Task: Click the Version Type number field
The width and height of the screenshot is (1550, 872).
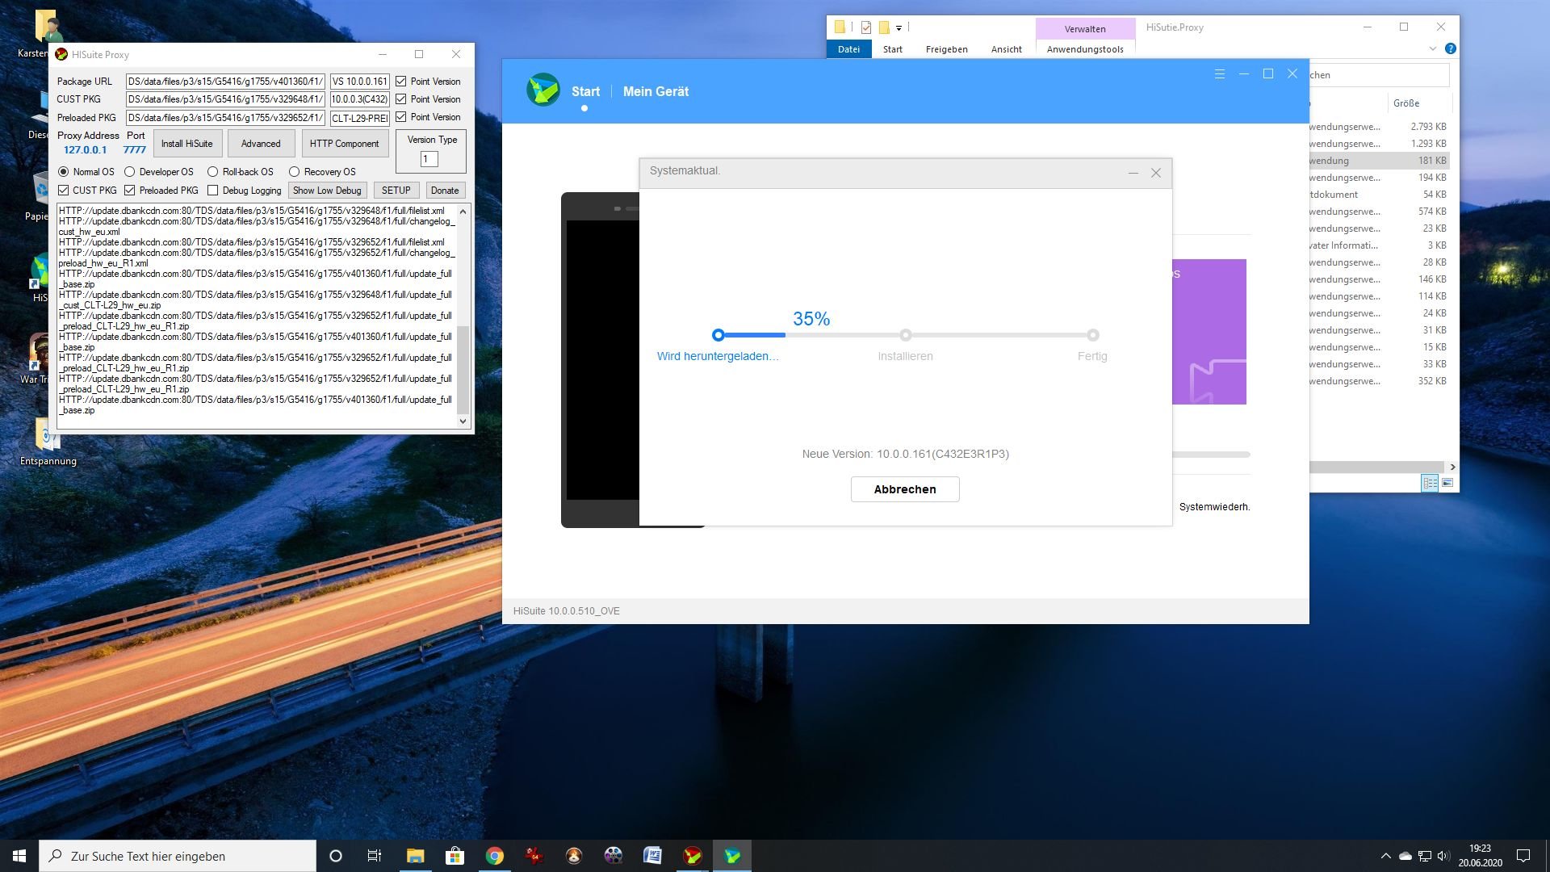Action: click(x=429, y=159)
